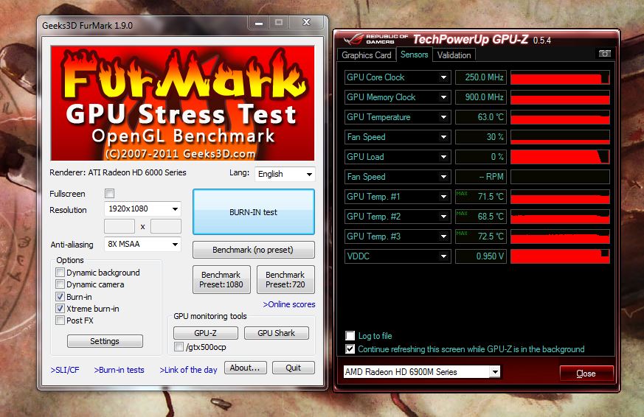Open the Link of the day
The image size is (644, 417).
pos(188,370)
